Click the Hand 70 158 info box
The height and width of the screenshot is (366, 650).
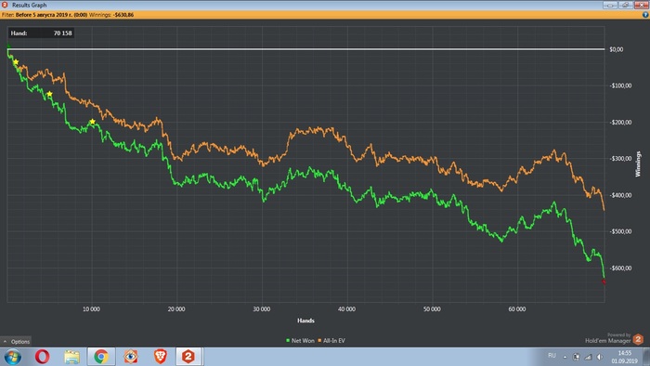point(41,33)
